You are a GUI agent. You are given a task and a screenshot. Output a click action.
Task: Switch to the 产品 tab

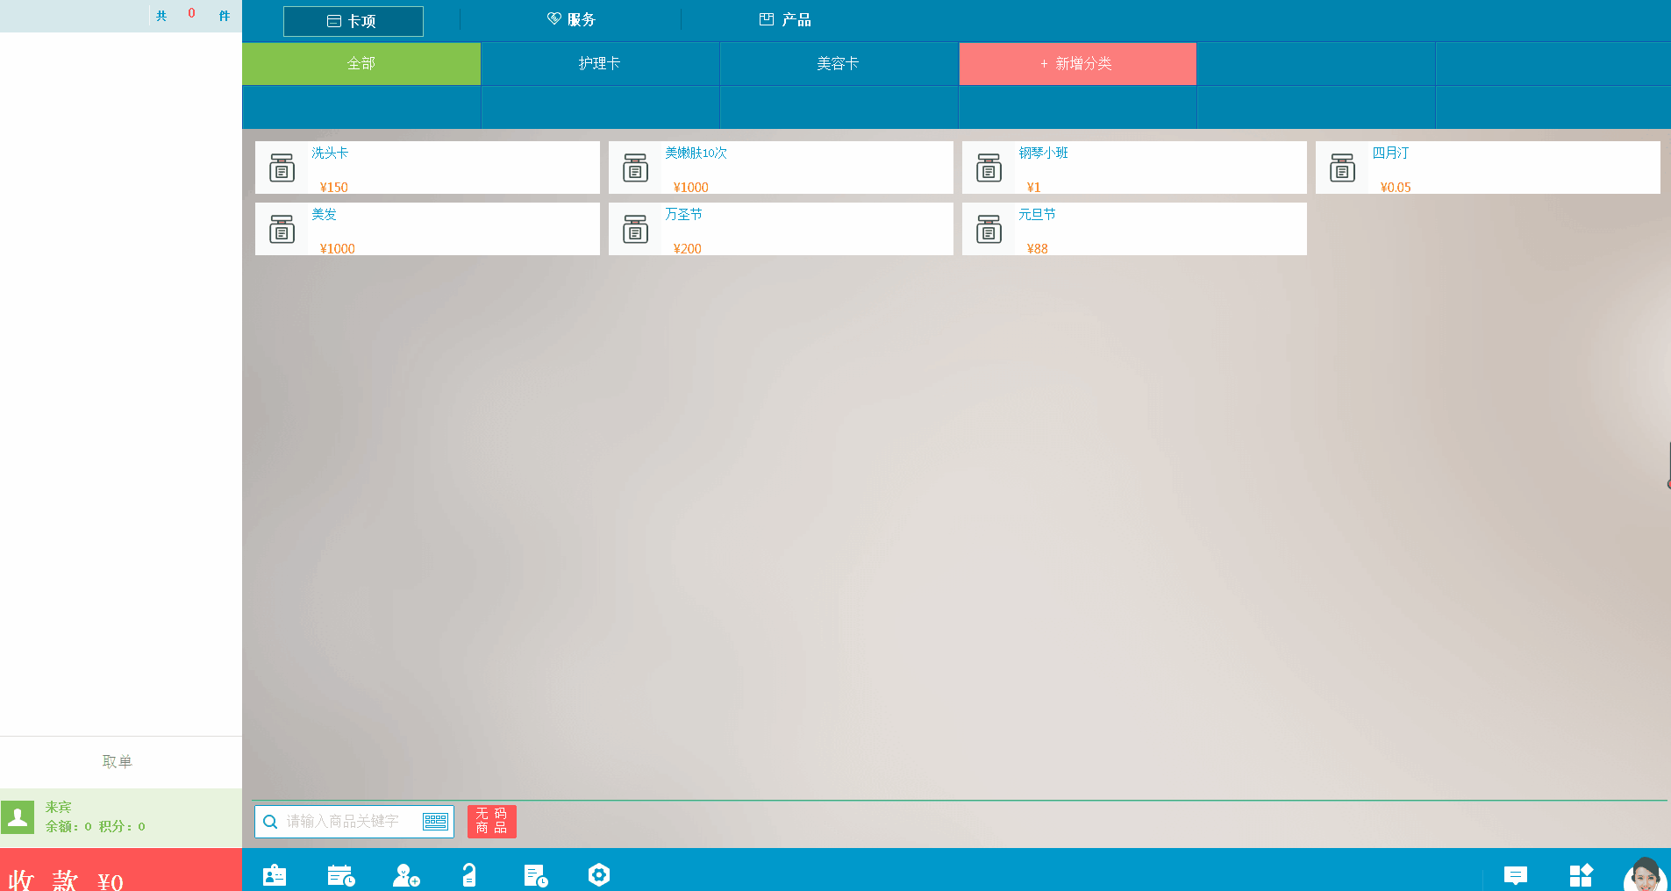pyautogui.click(x=785, y=19)
